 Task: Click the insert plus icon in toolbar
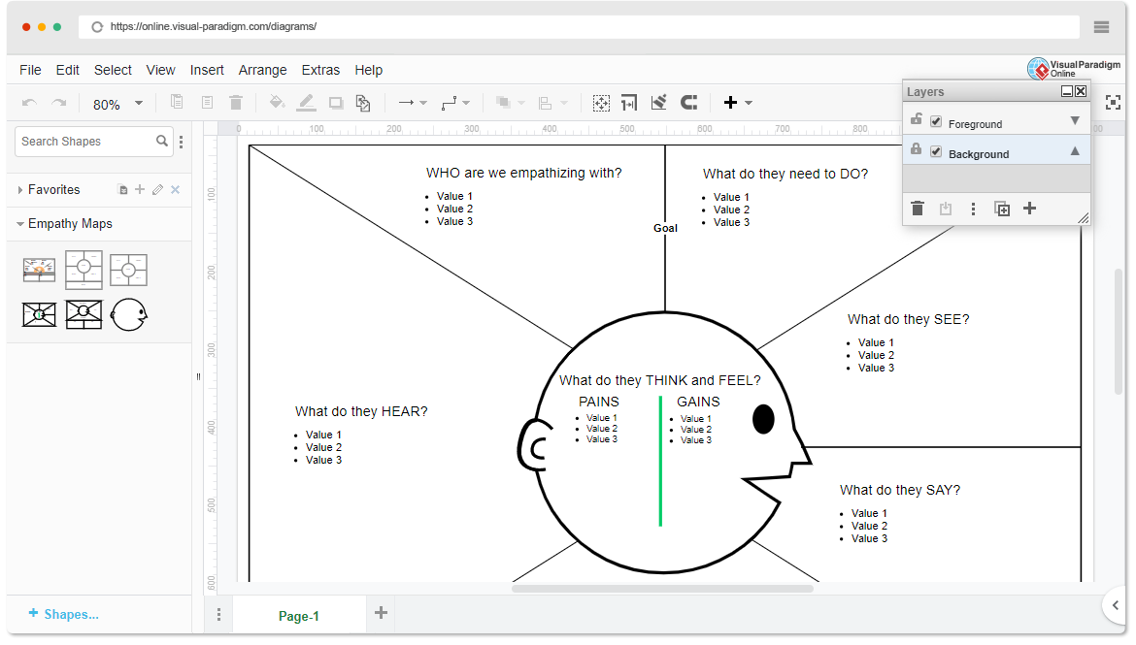point(731,103)
